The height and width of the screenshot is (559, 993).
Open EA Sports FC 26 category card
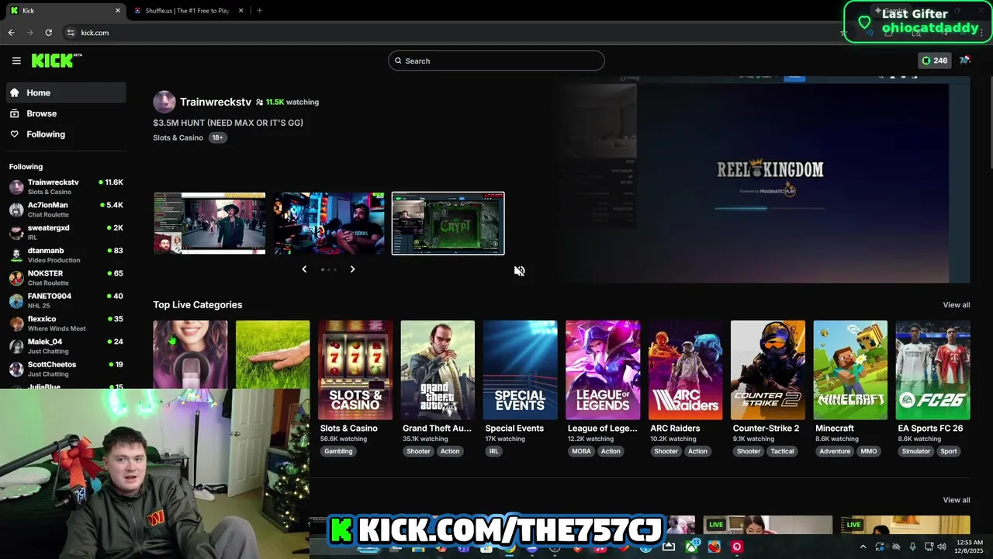tap(932, 370)
